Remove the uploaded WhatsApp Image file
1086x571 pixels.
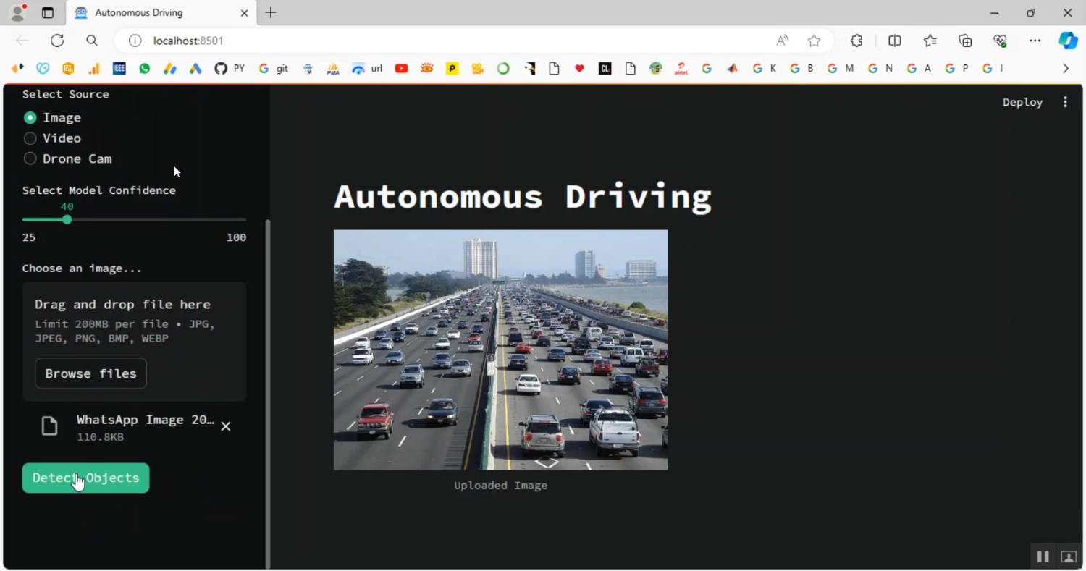226,426
